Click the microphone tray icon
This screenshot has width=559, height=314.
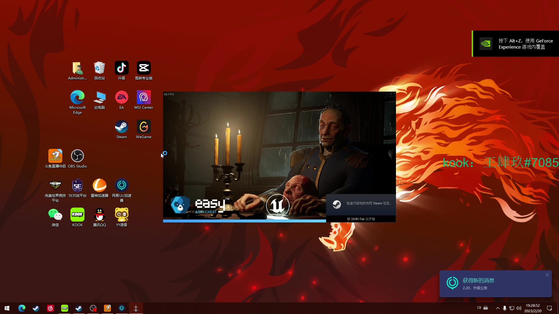[505, 308]
